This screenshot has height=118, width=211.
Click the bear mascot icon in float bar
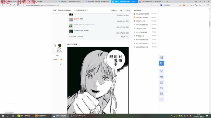(161, 71)
